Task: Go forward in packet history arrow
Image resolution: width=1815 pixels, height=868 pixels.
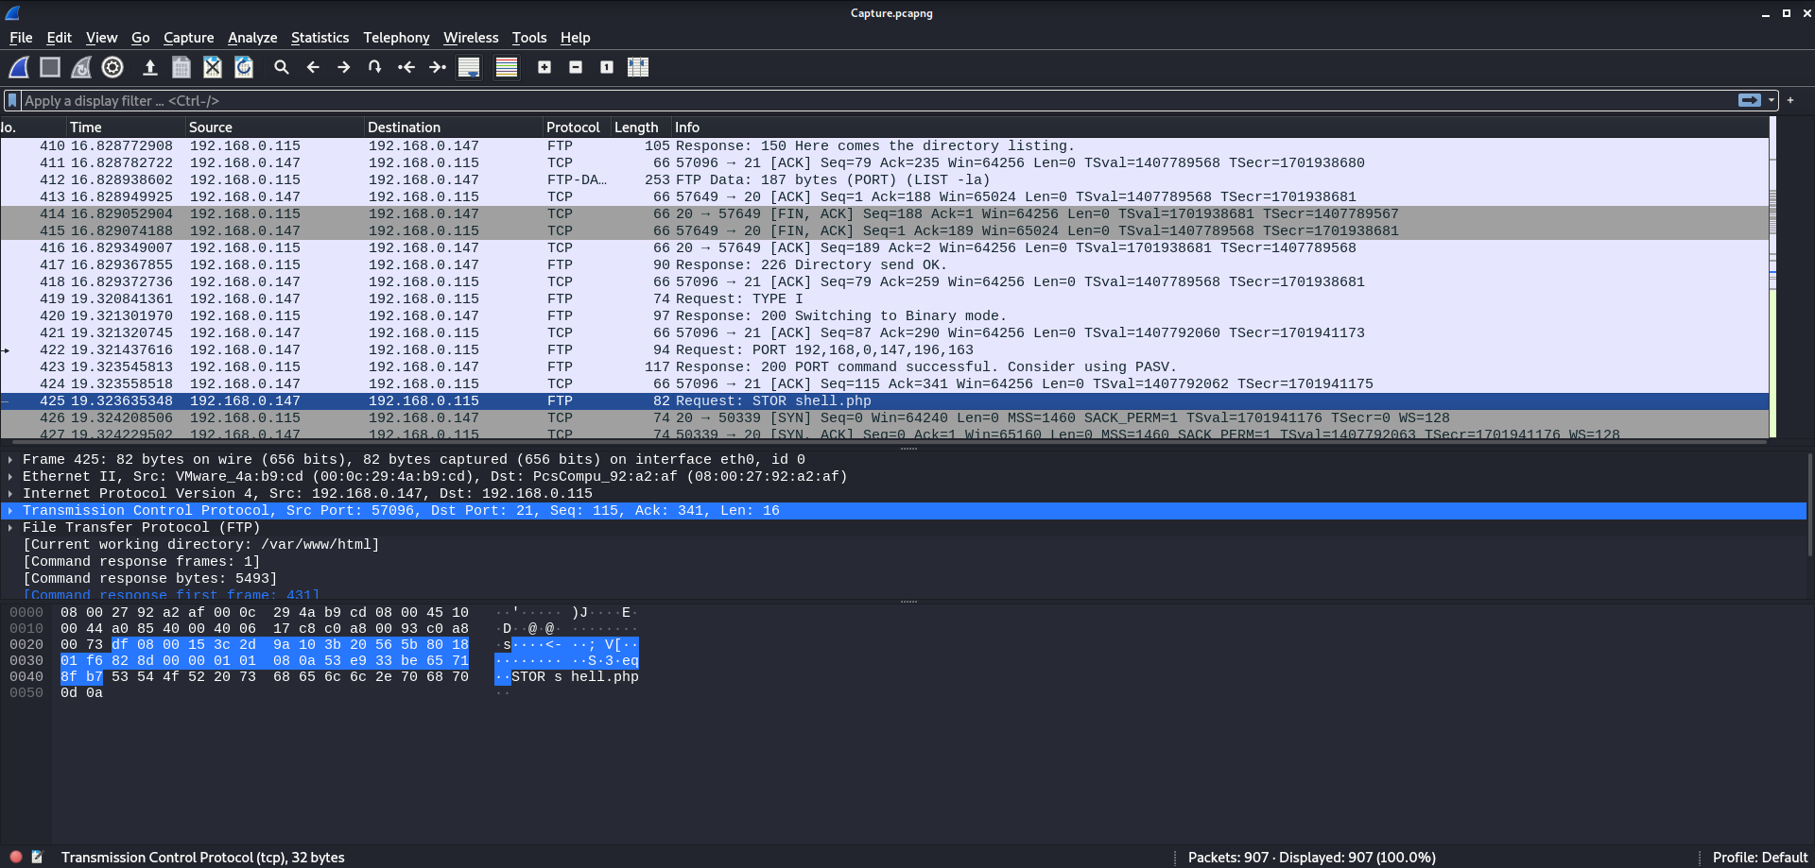Action: coord(344,67)
